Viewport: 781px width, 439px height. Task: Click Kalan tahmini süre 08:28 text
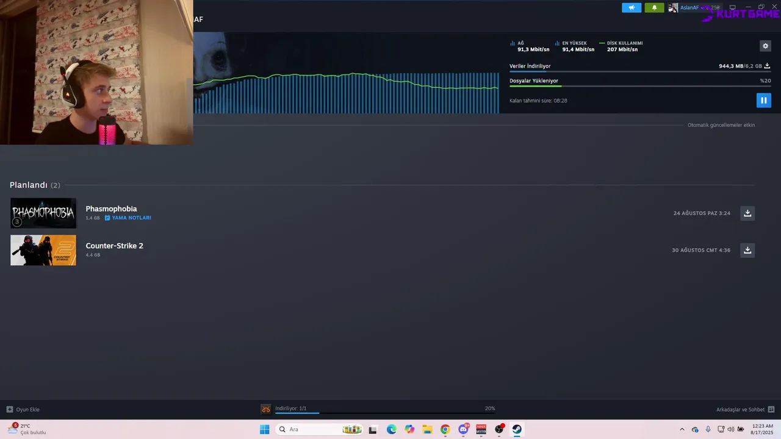point(538,101)
